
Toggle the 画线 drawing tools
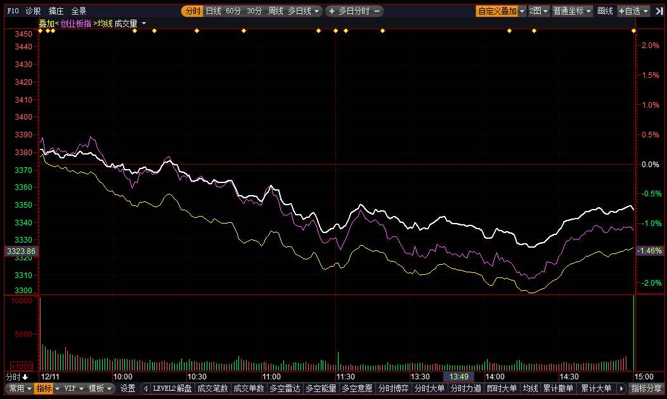605,11
